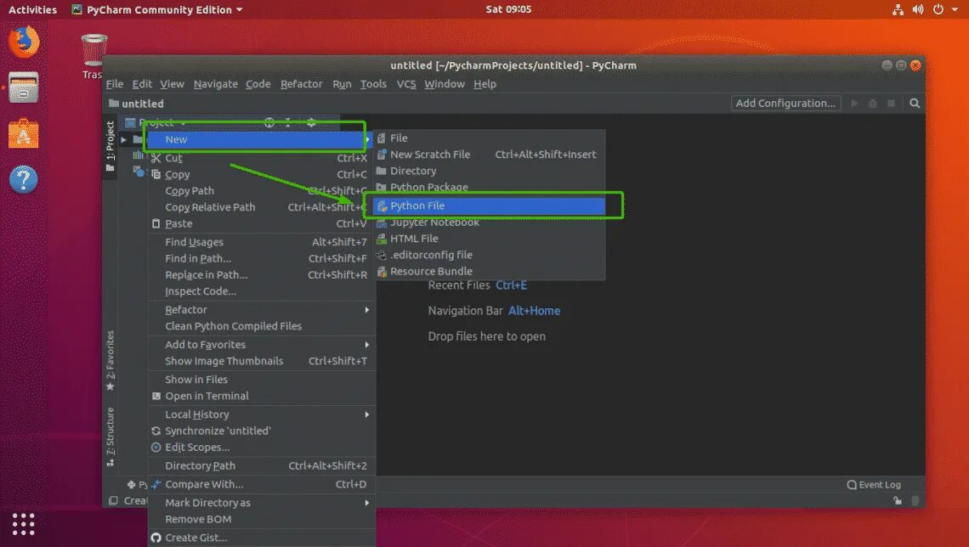Screen dimensions: 969x547
Task: Select Python Package in the submenu
Action: 490,187
